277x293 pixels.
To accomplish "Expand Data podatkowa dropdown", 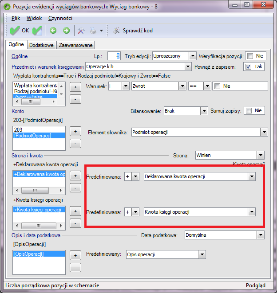I will [261, 235].
